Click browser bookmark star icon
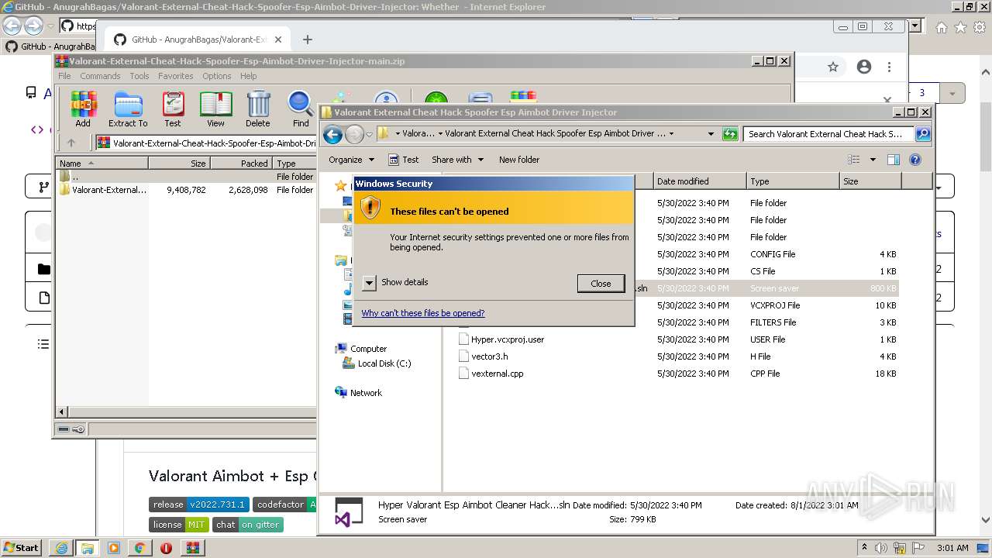The width and height of the screenshot is (992, 558). (833, 67)
